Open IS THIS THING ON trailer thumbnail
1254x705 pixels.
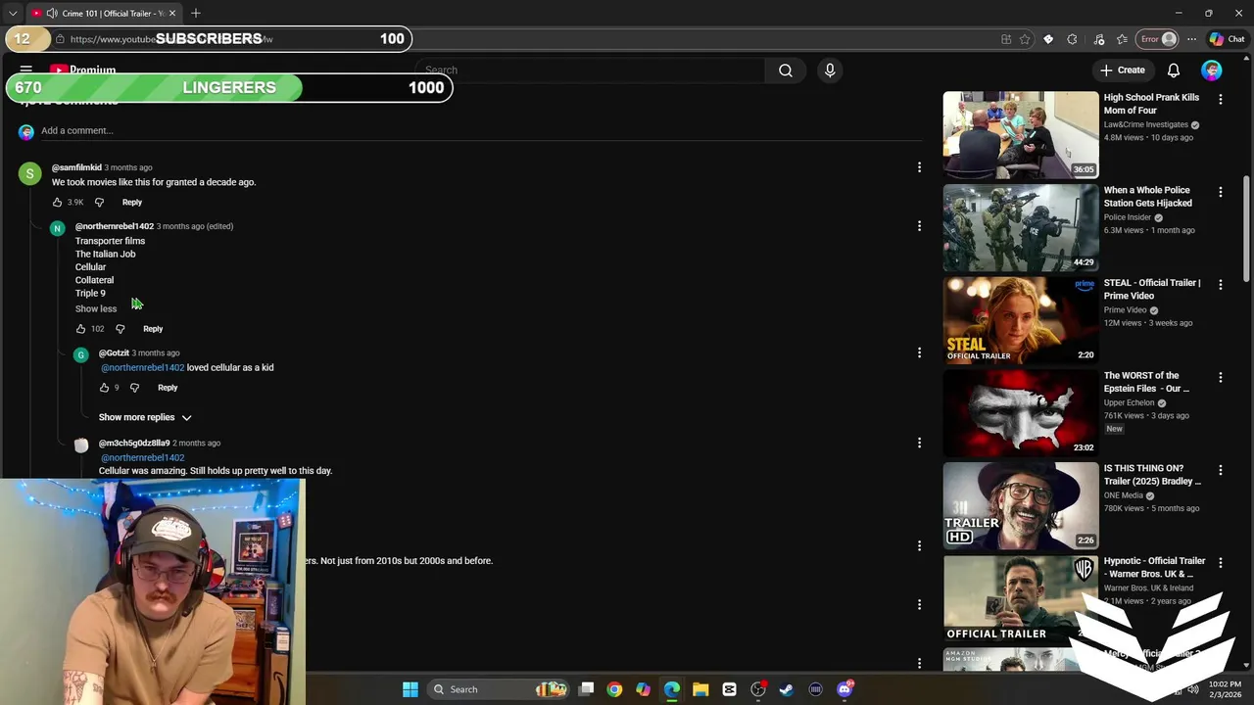[x=1021, y=506]
